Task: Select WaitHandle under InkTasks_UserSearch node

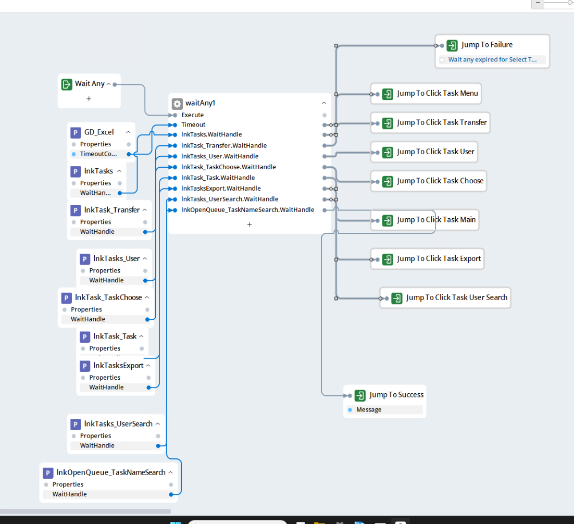Action: pyautogui.click(x=116, y=446)
